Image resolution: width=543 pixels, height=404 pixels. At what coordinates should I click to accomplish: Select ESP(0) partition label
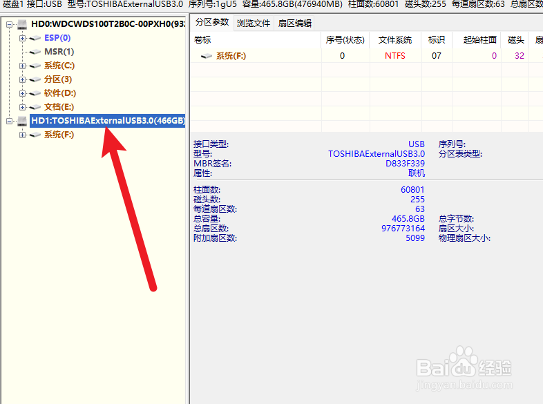tap(57, 38)
